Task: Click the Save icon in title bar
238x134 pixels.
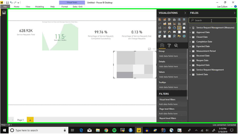Action: click(7, 3)
